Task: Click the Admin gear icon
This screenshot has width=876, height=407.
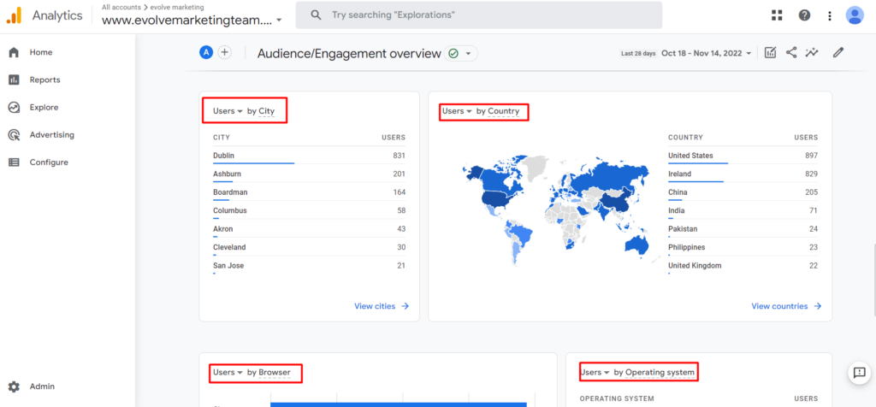Action: pyautogui.click(x=14, y=386)
